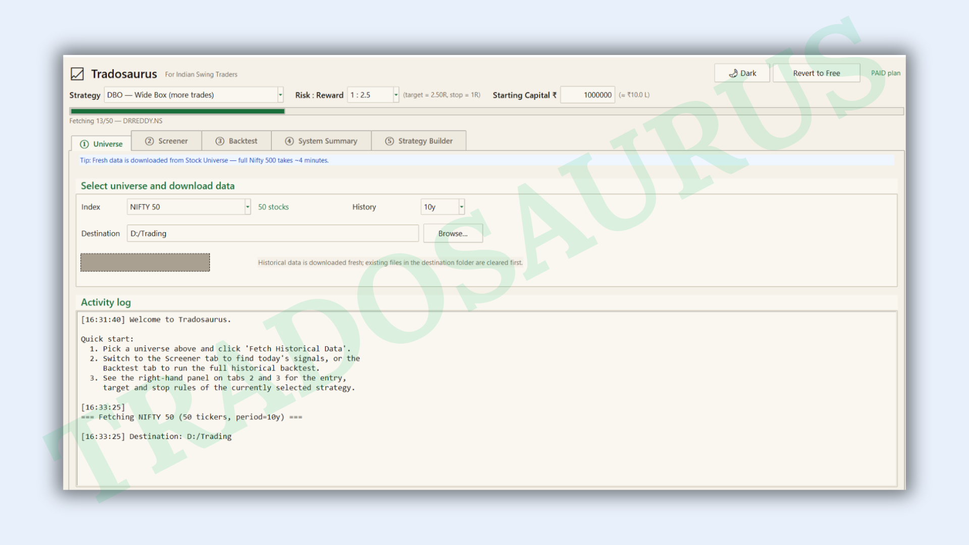Switch to the Screener tab

pyautogui.click(x=167, y=141)
